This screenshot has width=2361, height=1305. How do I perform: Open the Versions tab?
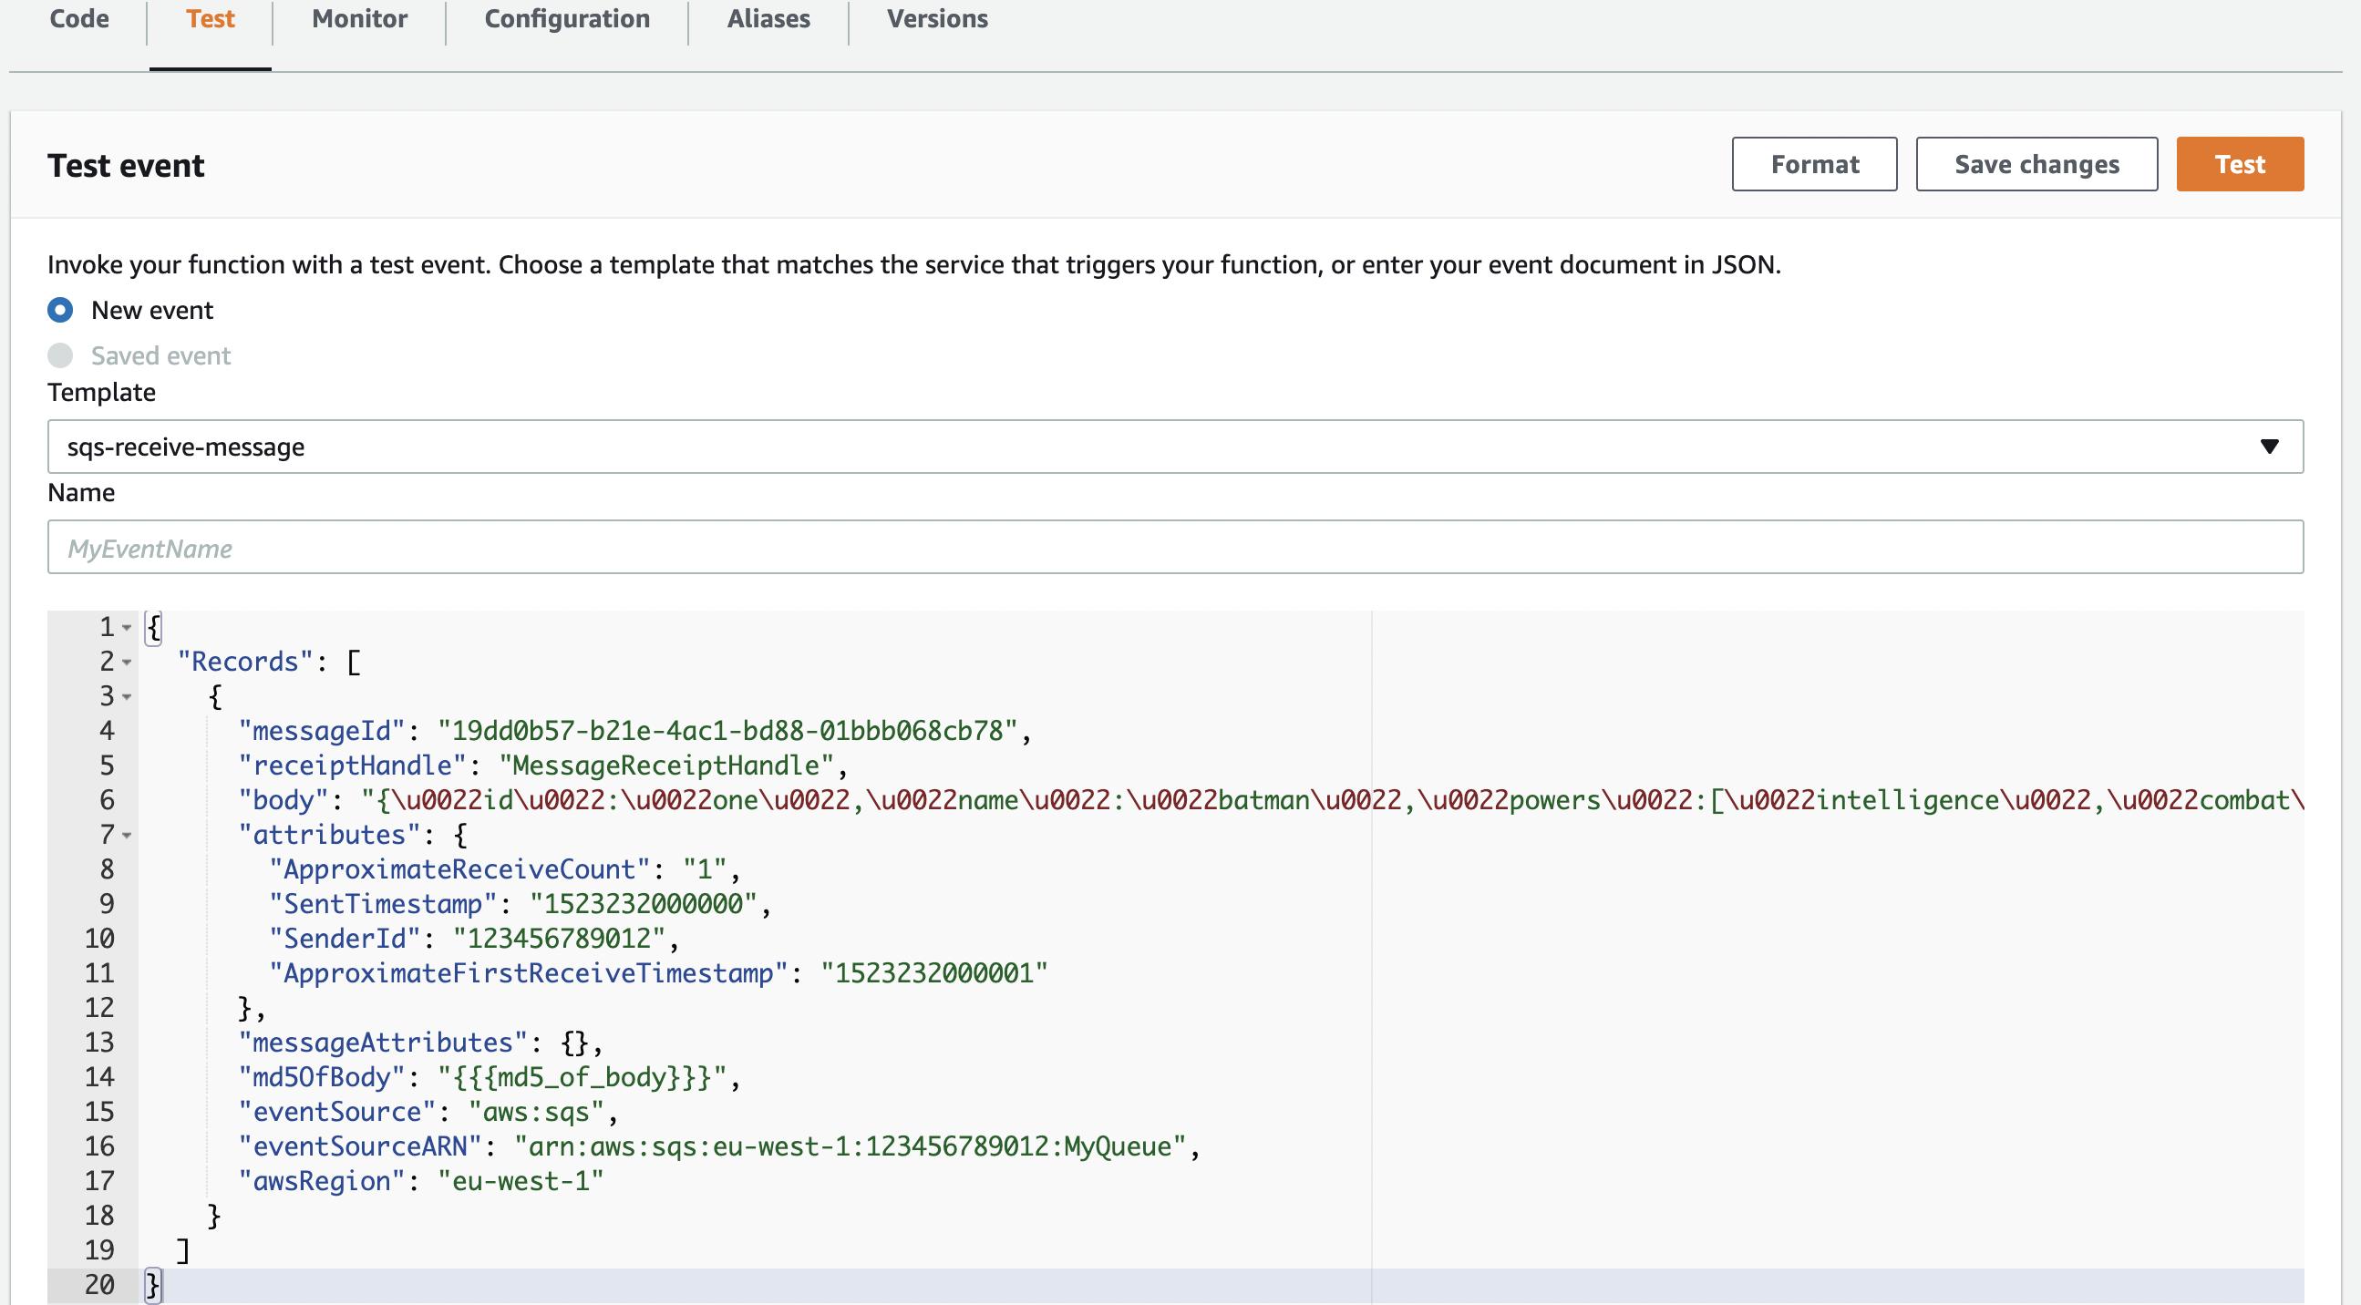pyautogui.click(x=937, y=18)
